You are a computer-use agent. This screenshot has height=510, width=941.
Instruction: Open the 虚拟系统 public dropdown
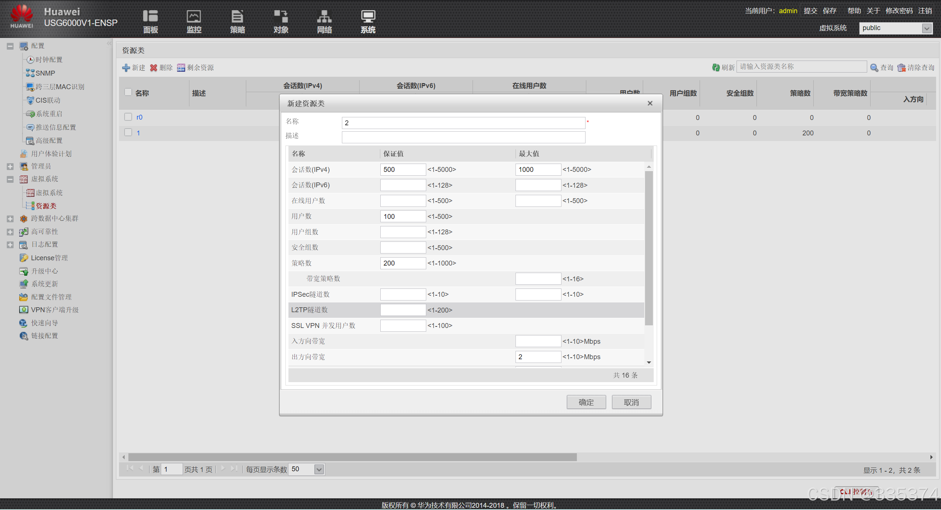(927, 28)
